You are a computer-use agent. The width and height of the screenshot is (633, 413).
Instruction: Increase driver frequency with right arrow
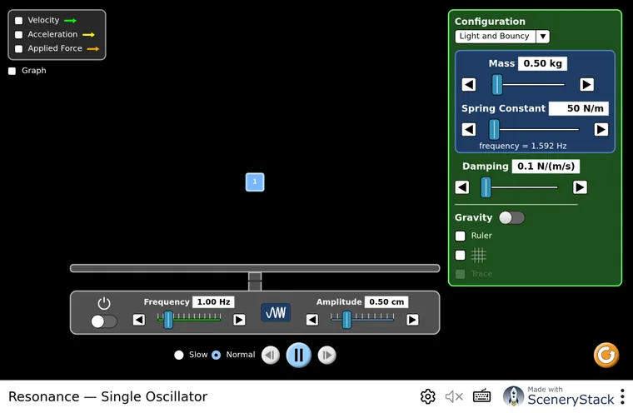tap(239, 320)
